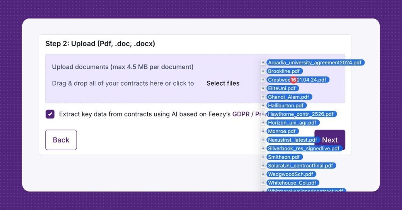
Task: Select Whitehouse_Col.pdf file name
Action: click(293, 183)
